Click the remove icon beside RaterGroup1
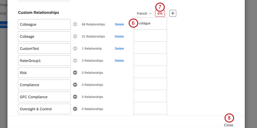The height and width of the screenshot is (128, 257). pos(75,61)
